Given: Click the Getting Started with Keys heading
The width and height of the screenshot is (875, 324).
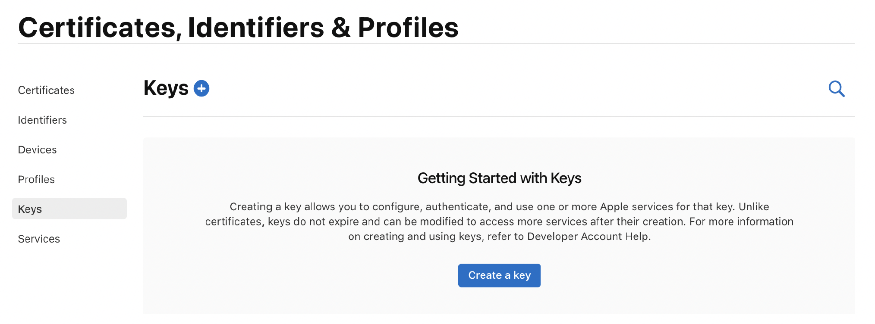Looking at the screenshot, I should [499, 178].
